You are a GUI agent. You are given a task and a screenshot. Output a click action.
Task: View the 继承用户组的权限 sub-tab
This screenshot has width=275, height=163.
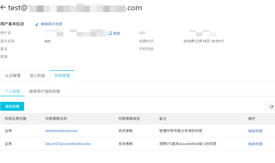pos(45,91)
